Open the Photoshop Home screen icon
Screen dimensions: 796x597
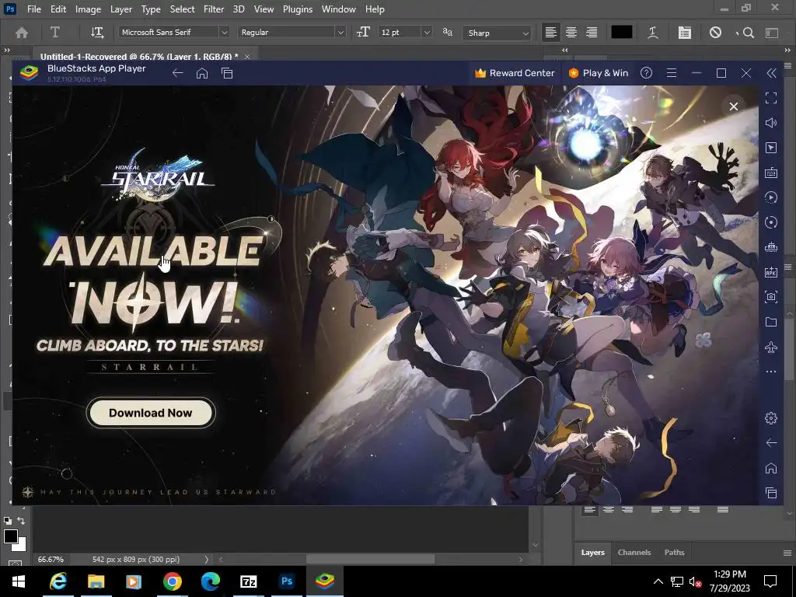coord(22,33)
